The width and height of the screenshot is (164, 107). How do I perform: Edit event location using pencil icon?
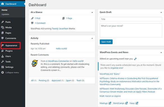[x=135, y=59]
